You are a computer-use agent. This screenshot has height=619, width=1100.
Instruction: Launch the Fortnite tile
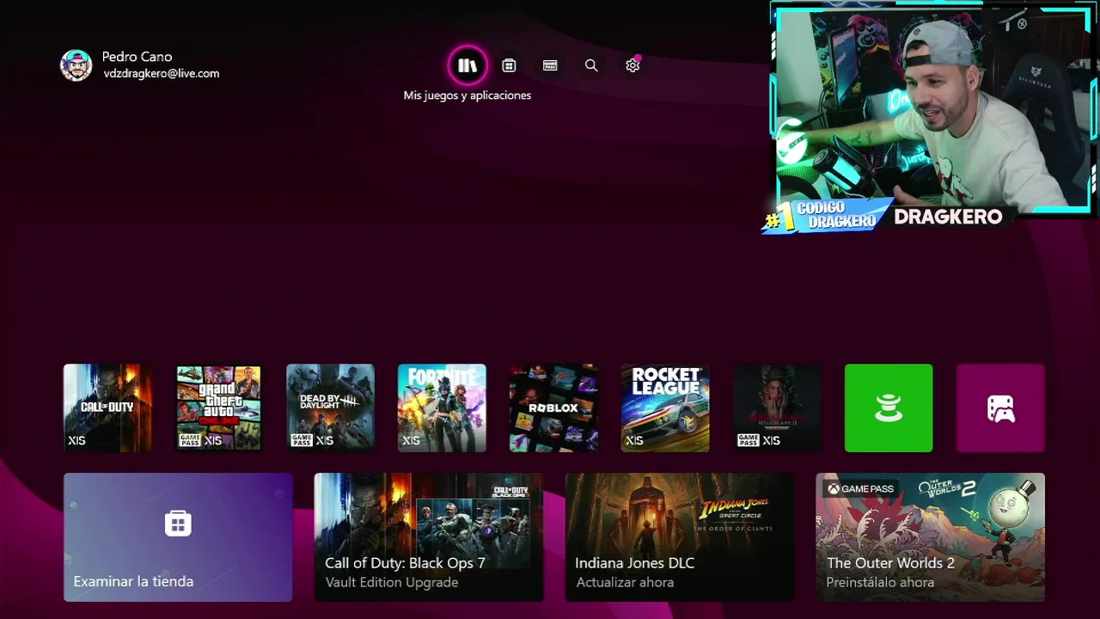(x=442, y=408)
